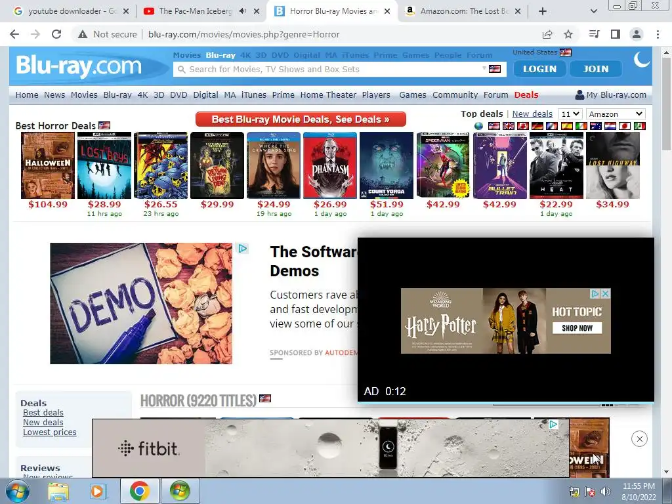Screen dimensions: 672x504
Task: Select the Italy flag deals
Action: coord(581,126)
